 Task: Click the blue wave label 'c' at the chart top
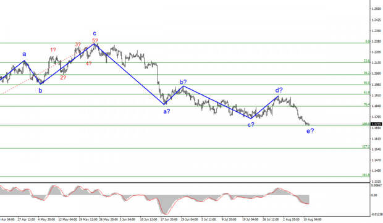[x=95, y=33]
